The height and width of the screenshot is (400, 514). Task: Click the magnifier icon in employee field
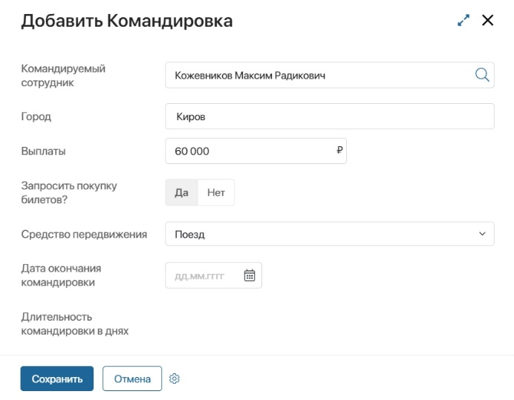coord(481,74)
